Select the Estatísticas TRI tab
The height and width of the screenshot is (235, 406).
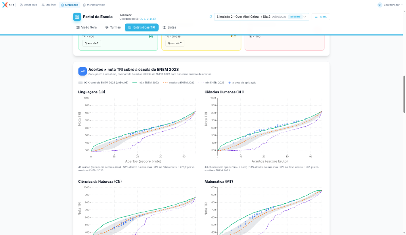point(142,27)
